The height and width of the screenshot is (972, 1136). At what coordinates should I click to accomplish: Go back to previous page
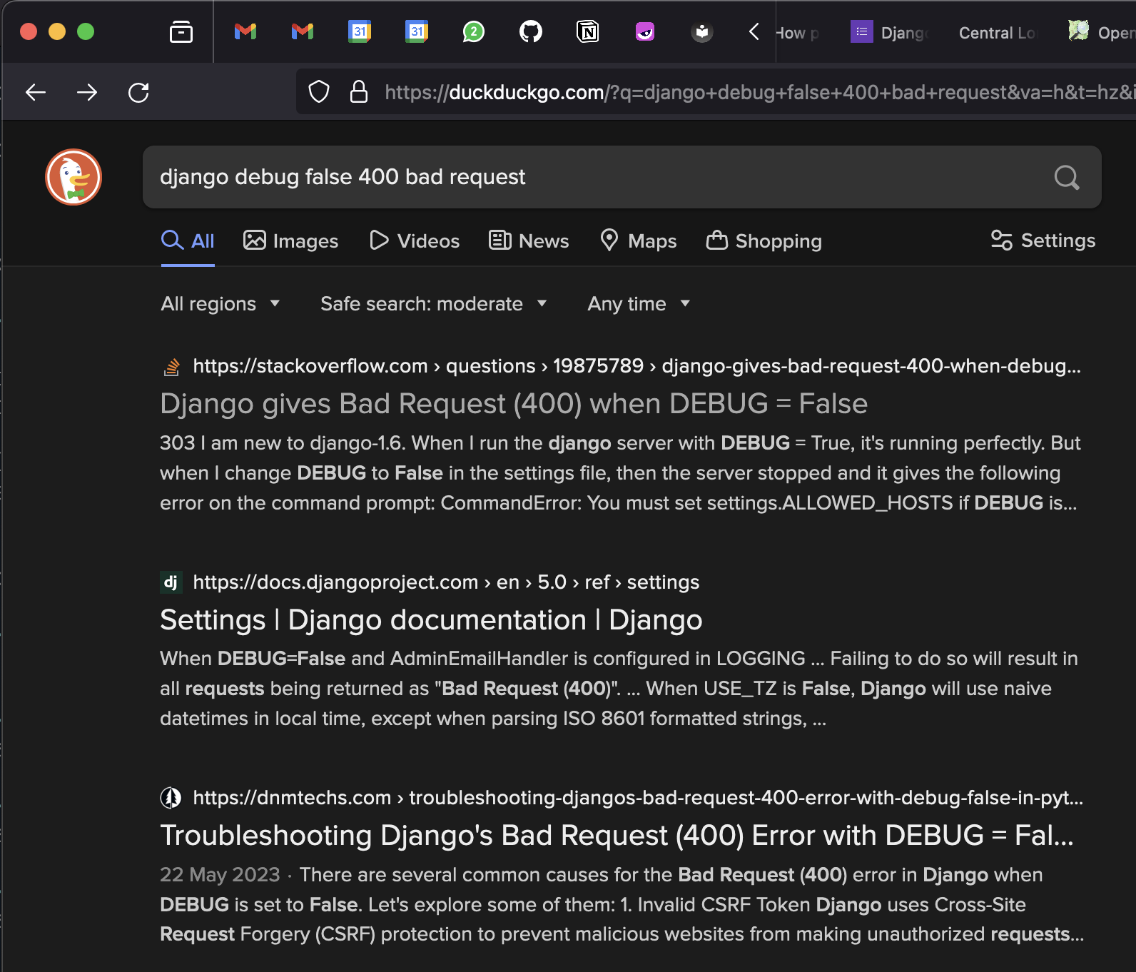pyautogui.click(x=36, y=92)
